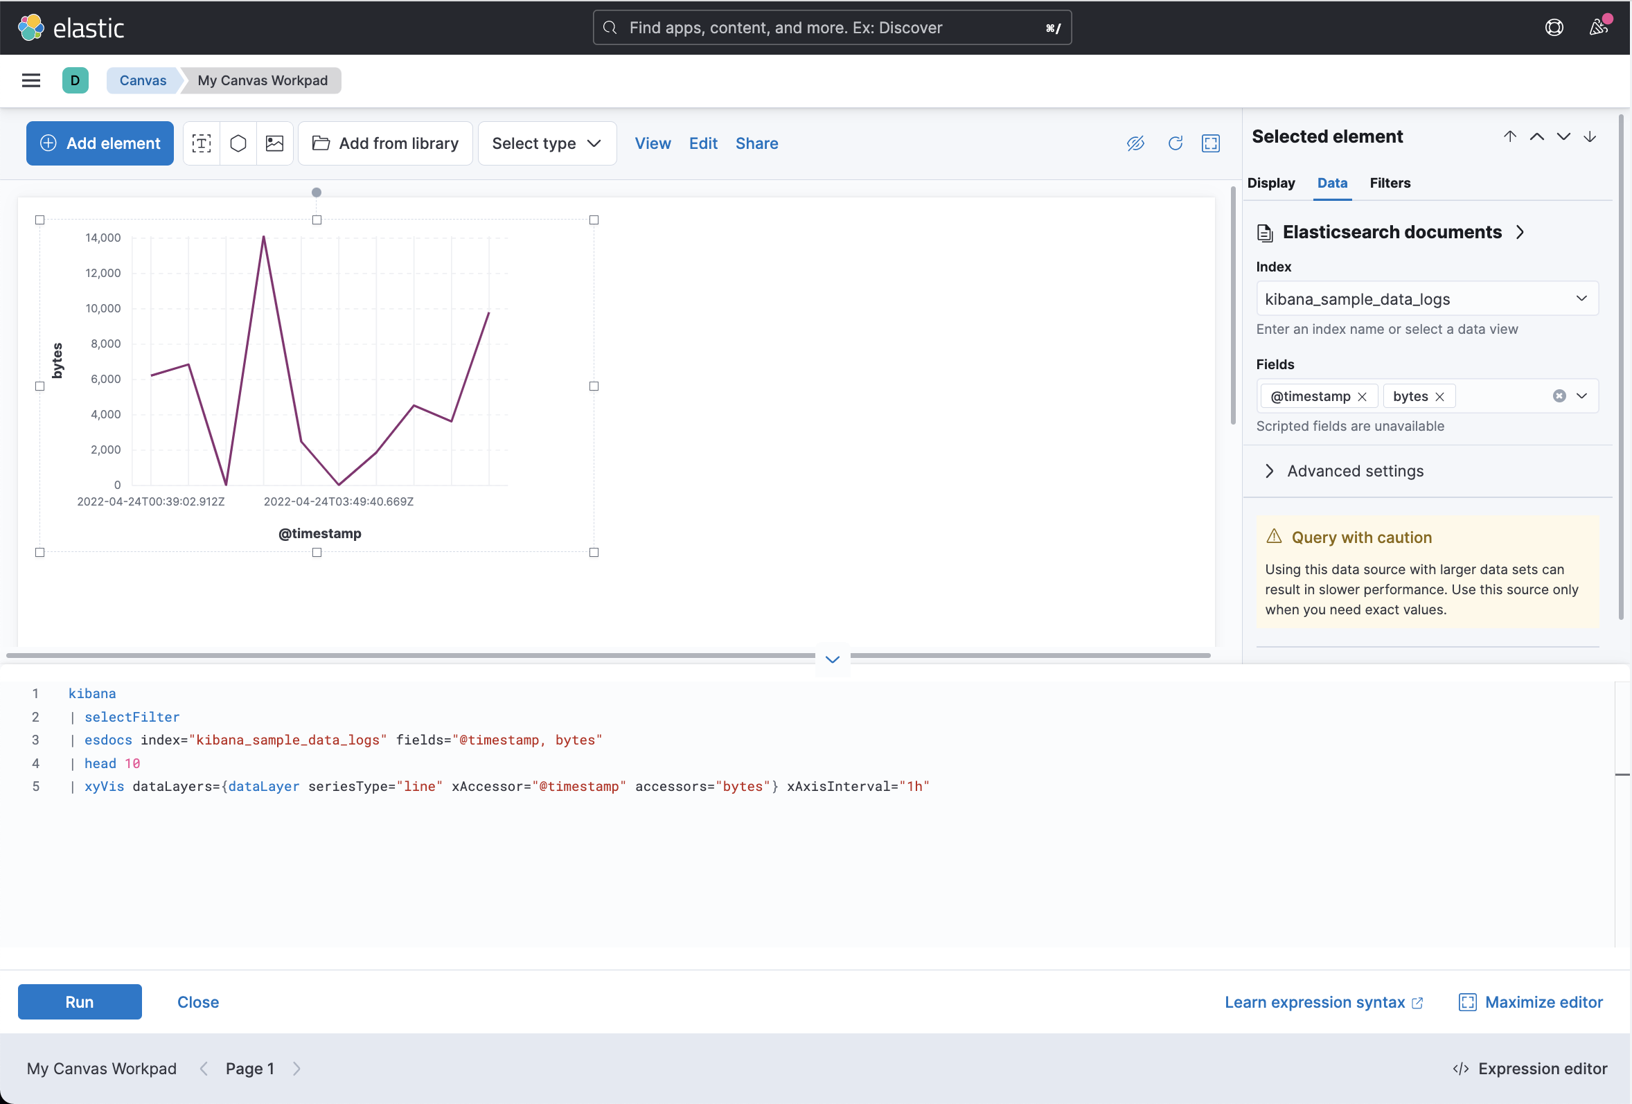
Task: Switch to the Display tab
Action: pyautogui.click(x=1270, y=183)
